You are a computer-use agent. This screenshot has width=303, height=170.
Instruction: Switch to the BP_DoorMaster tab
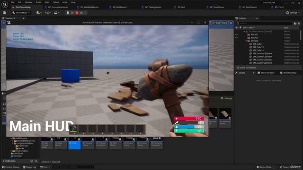point(250,7)
